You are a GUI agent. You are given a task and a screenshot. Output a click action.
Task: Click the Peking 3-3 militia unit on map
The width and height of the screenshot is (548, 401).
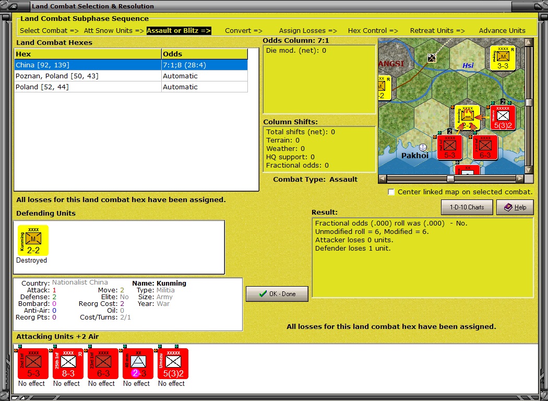(x=503, y=58)
